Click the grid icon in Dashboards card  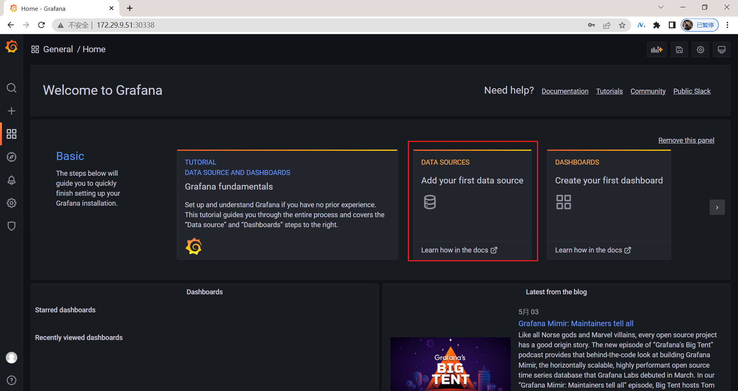pos(563,202)
